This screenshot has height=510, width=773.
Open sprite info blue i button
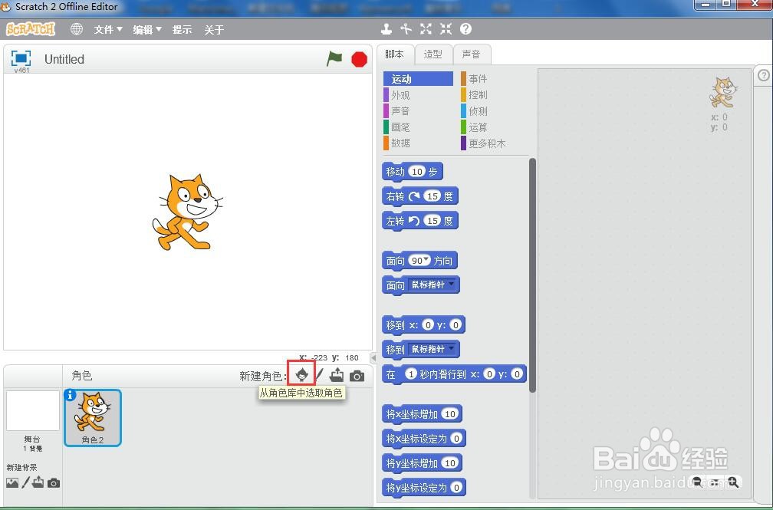coord(70,395)
